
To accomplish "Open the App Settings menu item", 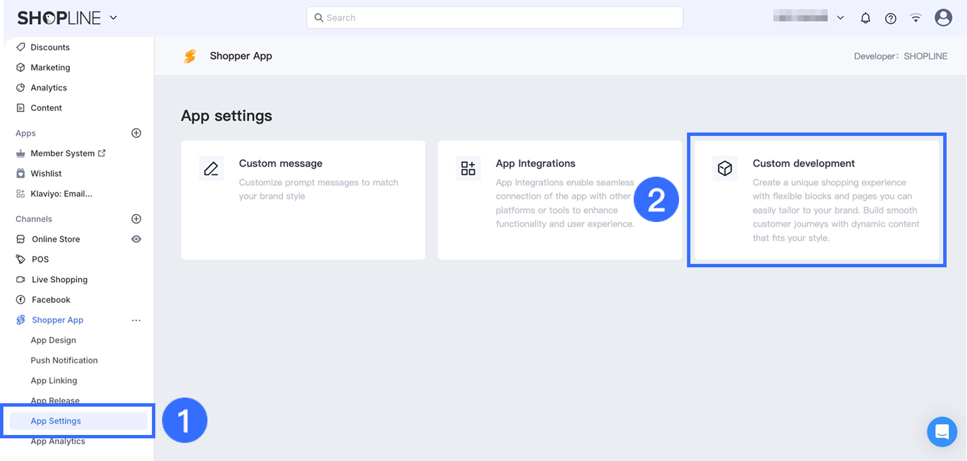I will pos(56,421).
